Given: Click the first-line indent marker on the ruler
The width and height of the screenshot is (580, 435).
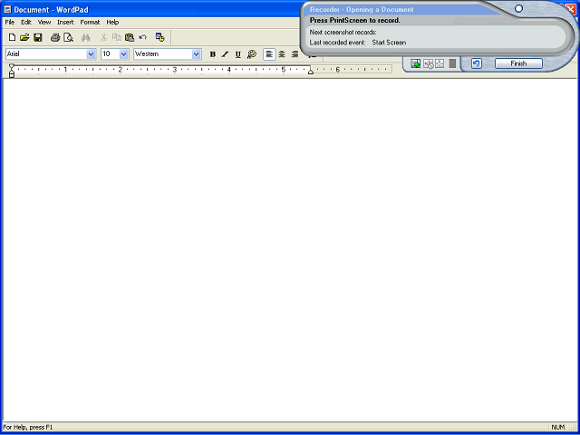Looking at the screenshot, I should click(x=12, y=66).
